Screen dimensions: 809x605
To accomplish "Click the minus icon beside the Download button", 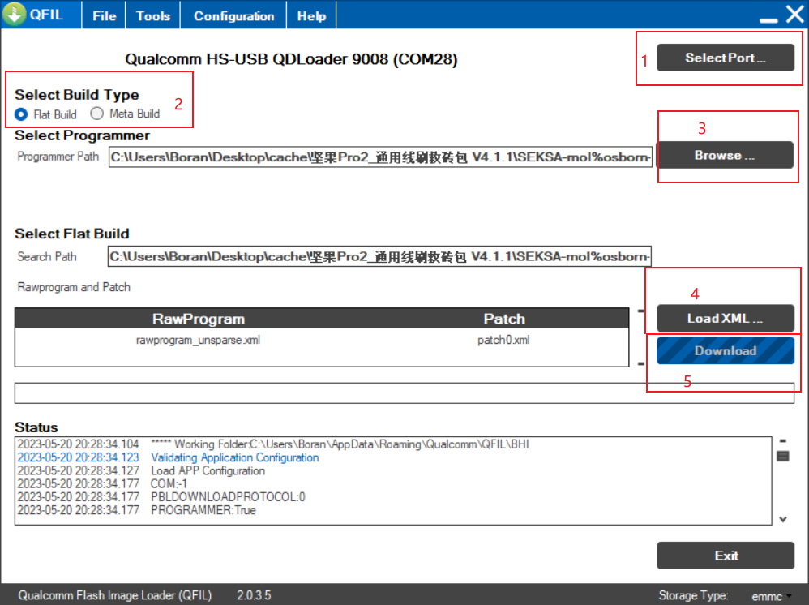I will [x=641, y=363].
